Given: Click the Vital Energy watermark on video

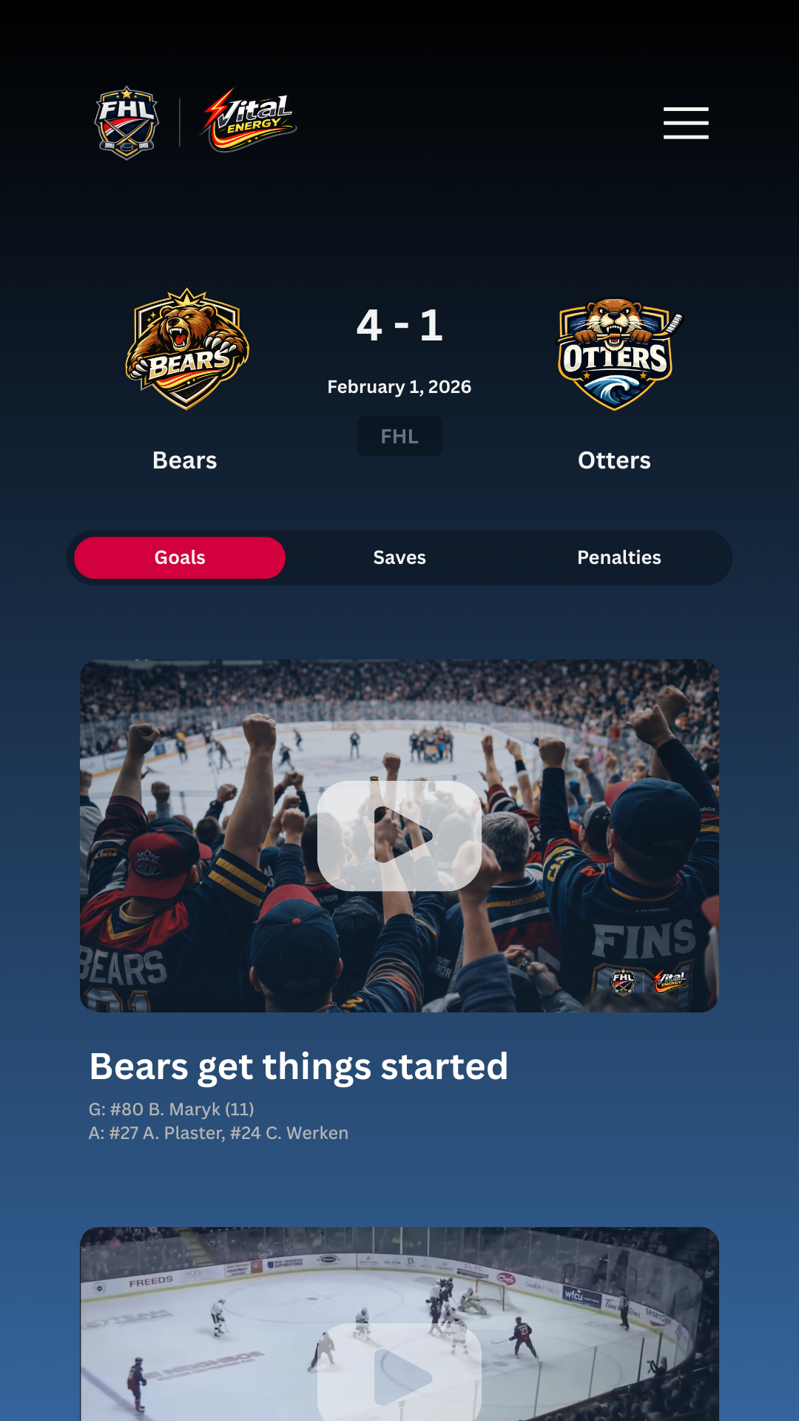Looking at the screenshot, I should pos(671,981).
